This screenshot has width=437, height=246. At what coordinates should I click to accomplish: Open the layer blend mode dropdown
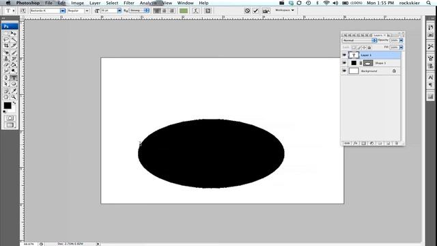tap(359, 40)
